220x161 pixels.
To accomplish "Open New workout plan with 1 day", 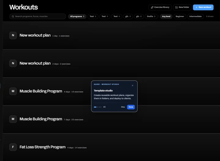I will click(x=35, y=35).
